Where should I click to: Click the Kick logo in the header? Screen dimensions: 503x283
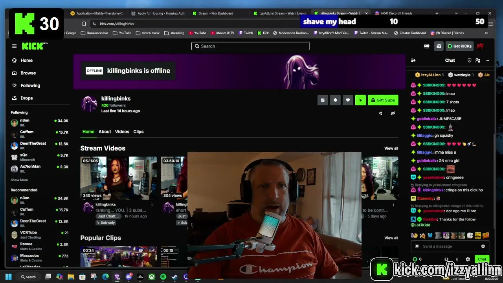coord(34,46)
